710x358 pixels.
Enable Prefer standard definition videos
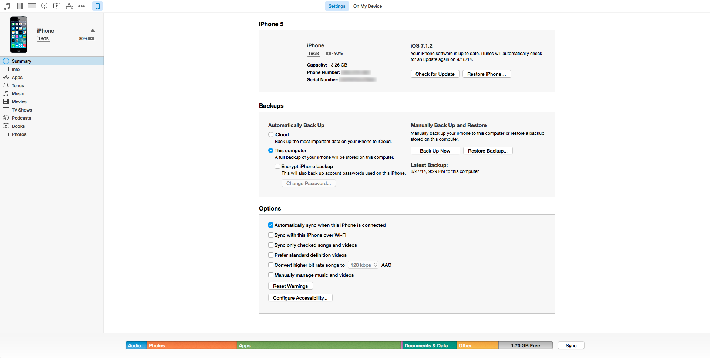(271, 255)
